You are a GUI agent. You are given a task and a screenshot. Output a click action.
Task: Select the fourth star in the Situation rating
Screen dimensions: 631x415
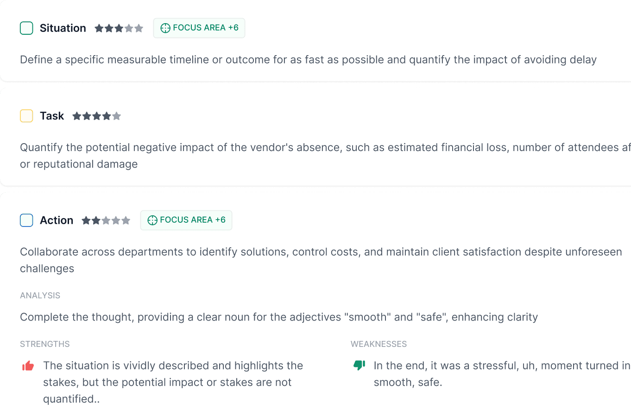click(x=130, y=28)
